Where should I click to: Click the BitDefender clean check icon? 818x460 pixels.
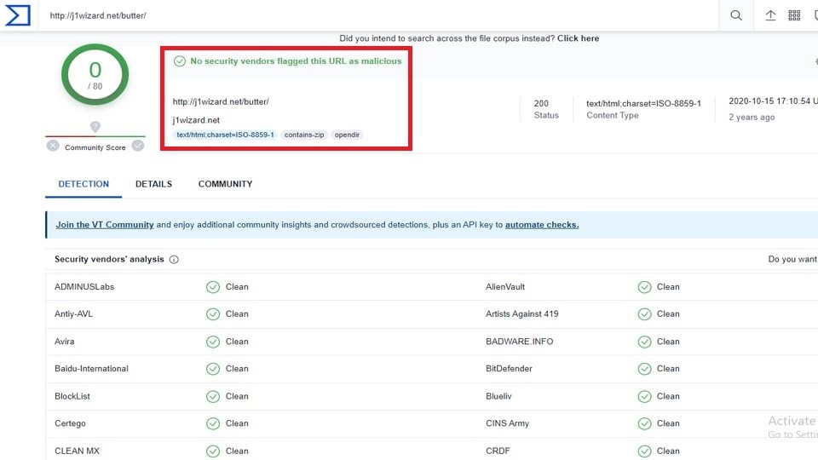click(x=645, y=369)
